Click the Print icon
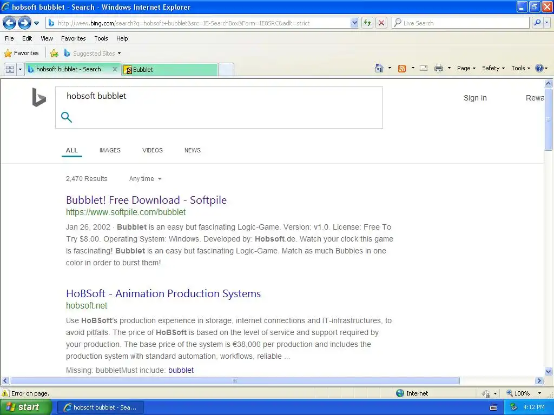 coord(438,68)
